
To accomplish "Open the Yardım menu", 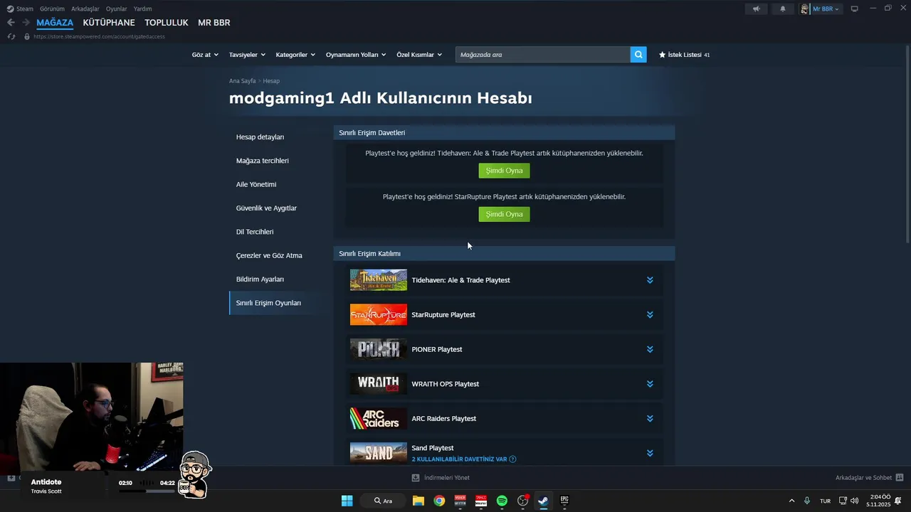I will (142, 9).
